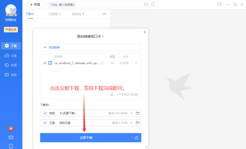Image resolution: width=246 pixels, height=149 pixels.
Task: Uncheck the cn_windows_7_ultimate file checkbox
Action: (x=45, y=63)
